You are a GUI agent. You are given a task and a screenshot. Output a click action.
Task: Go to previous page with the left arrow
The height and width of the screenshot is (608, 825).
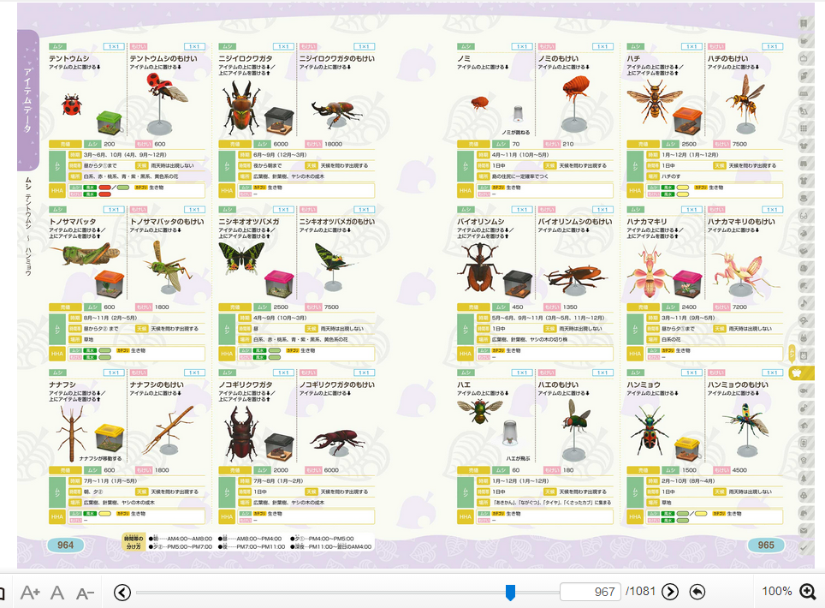point(122,592)
